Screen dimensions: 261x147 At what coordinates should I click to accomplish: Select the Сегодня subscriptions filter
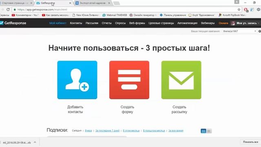coord(77,131)
